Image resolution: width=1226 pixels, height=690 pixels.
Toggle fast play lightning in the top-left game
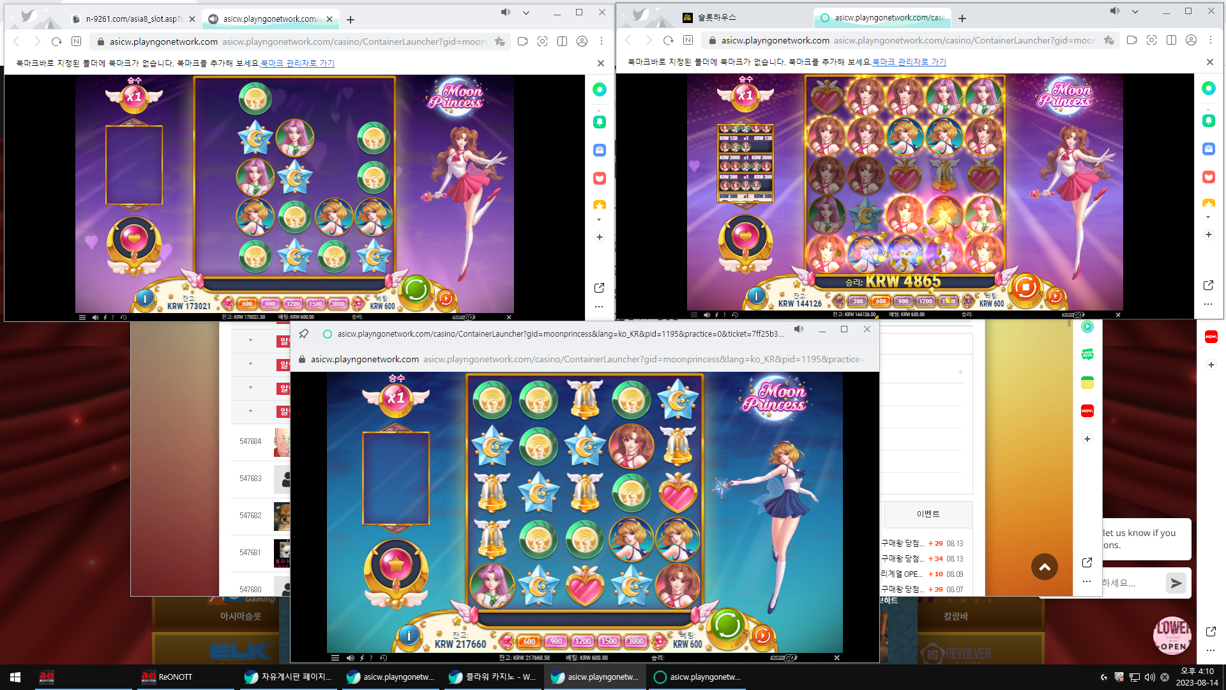[x=105, y=317]
